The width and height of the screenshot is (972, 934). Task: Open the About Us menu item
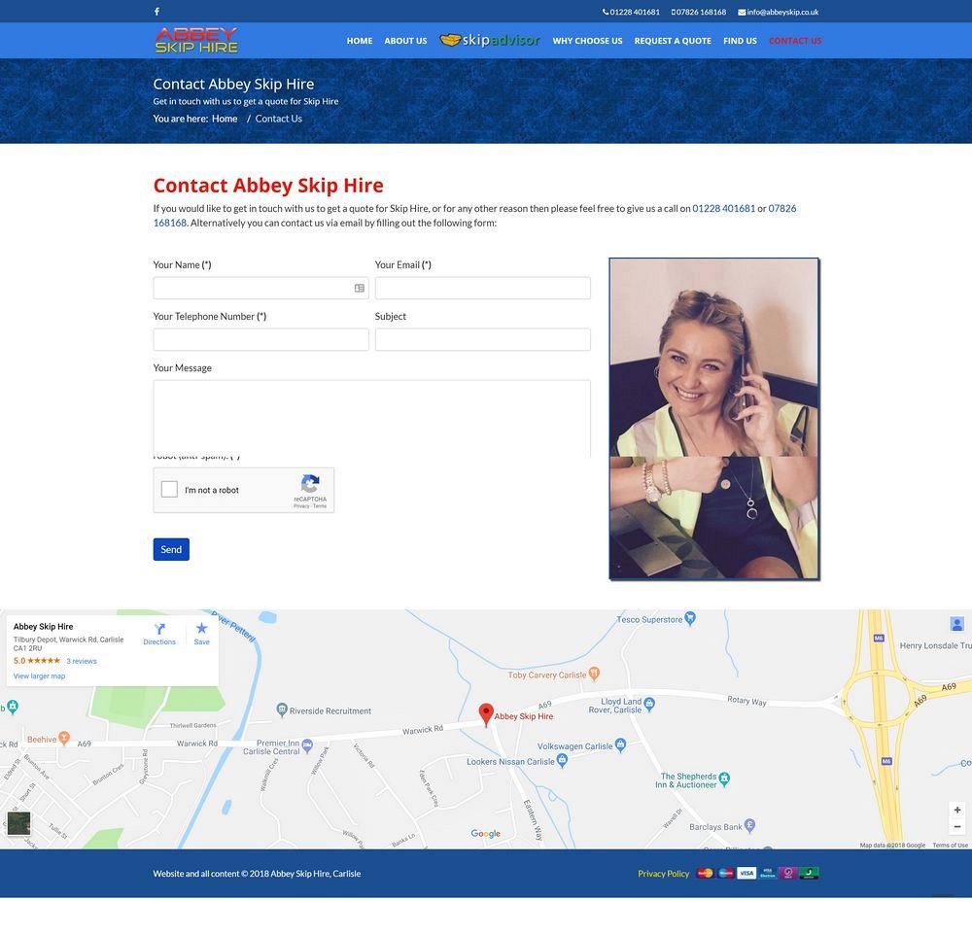405,41
